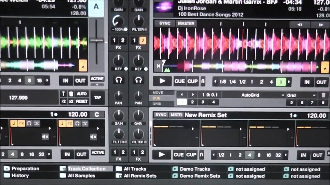
Task: Select loop size 1/4 on Julian Jordan deck
Action: (232, 82)
